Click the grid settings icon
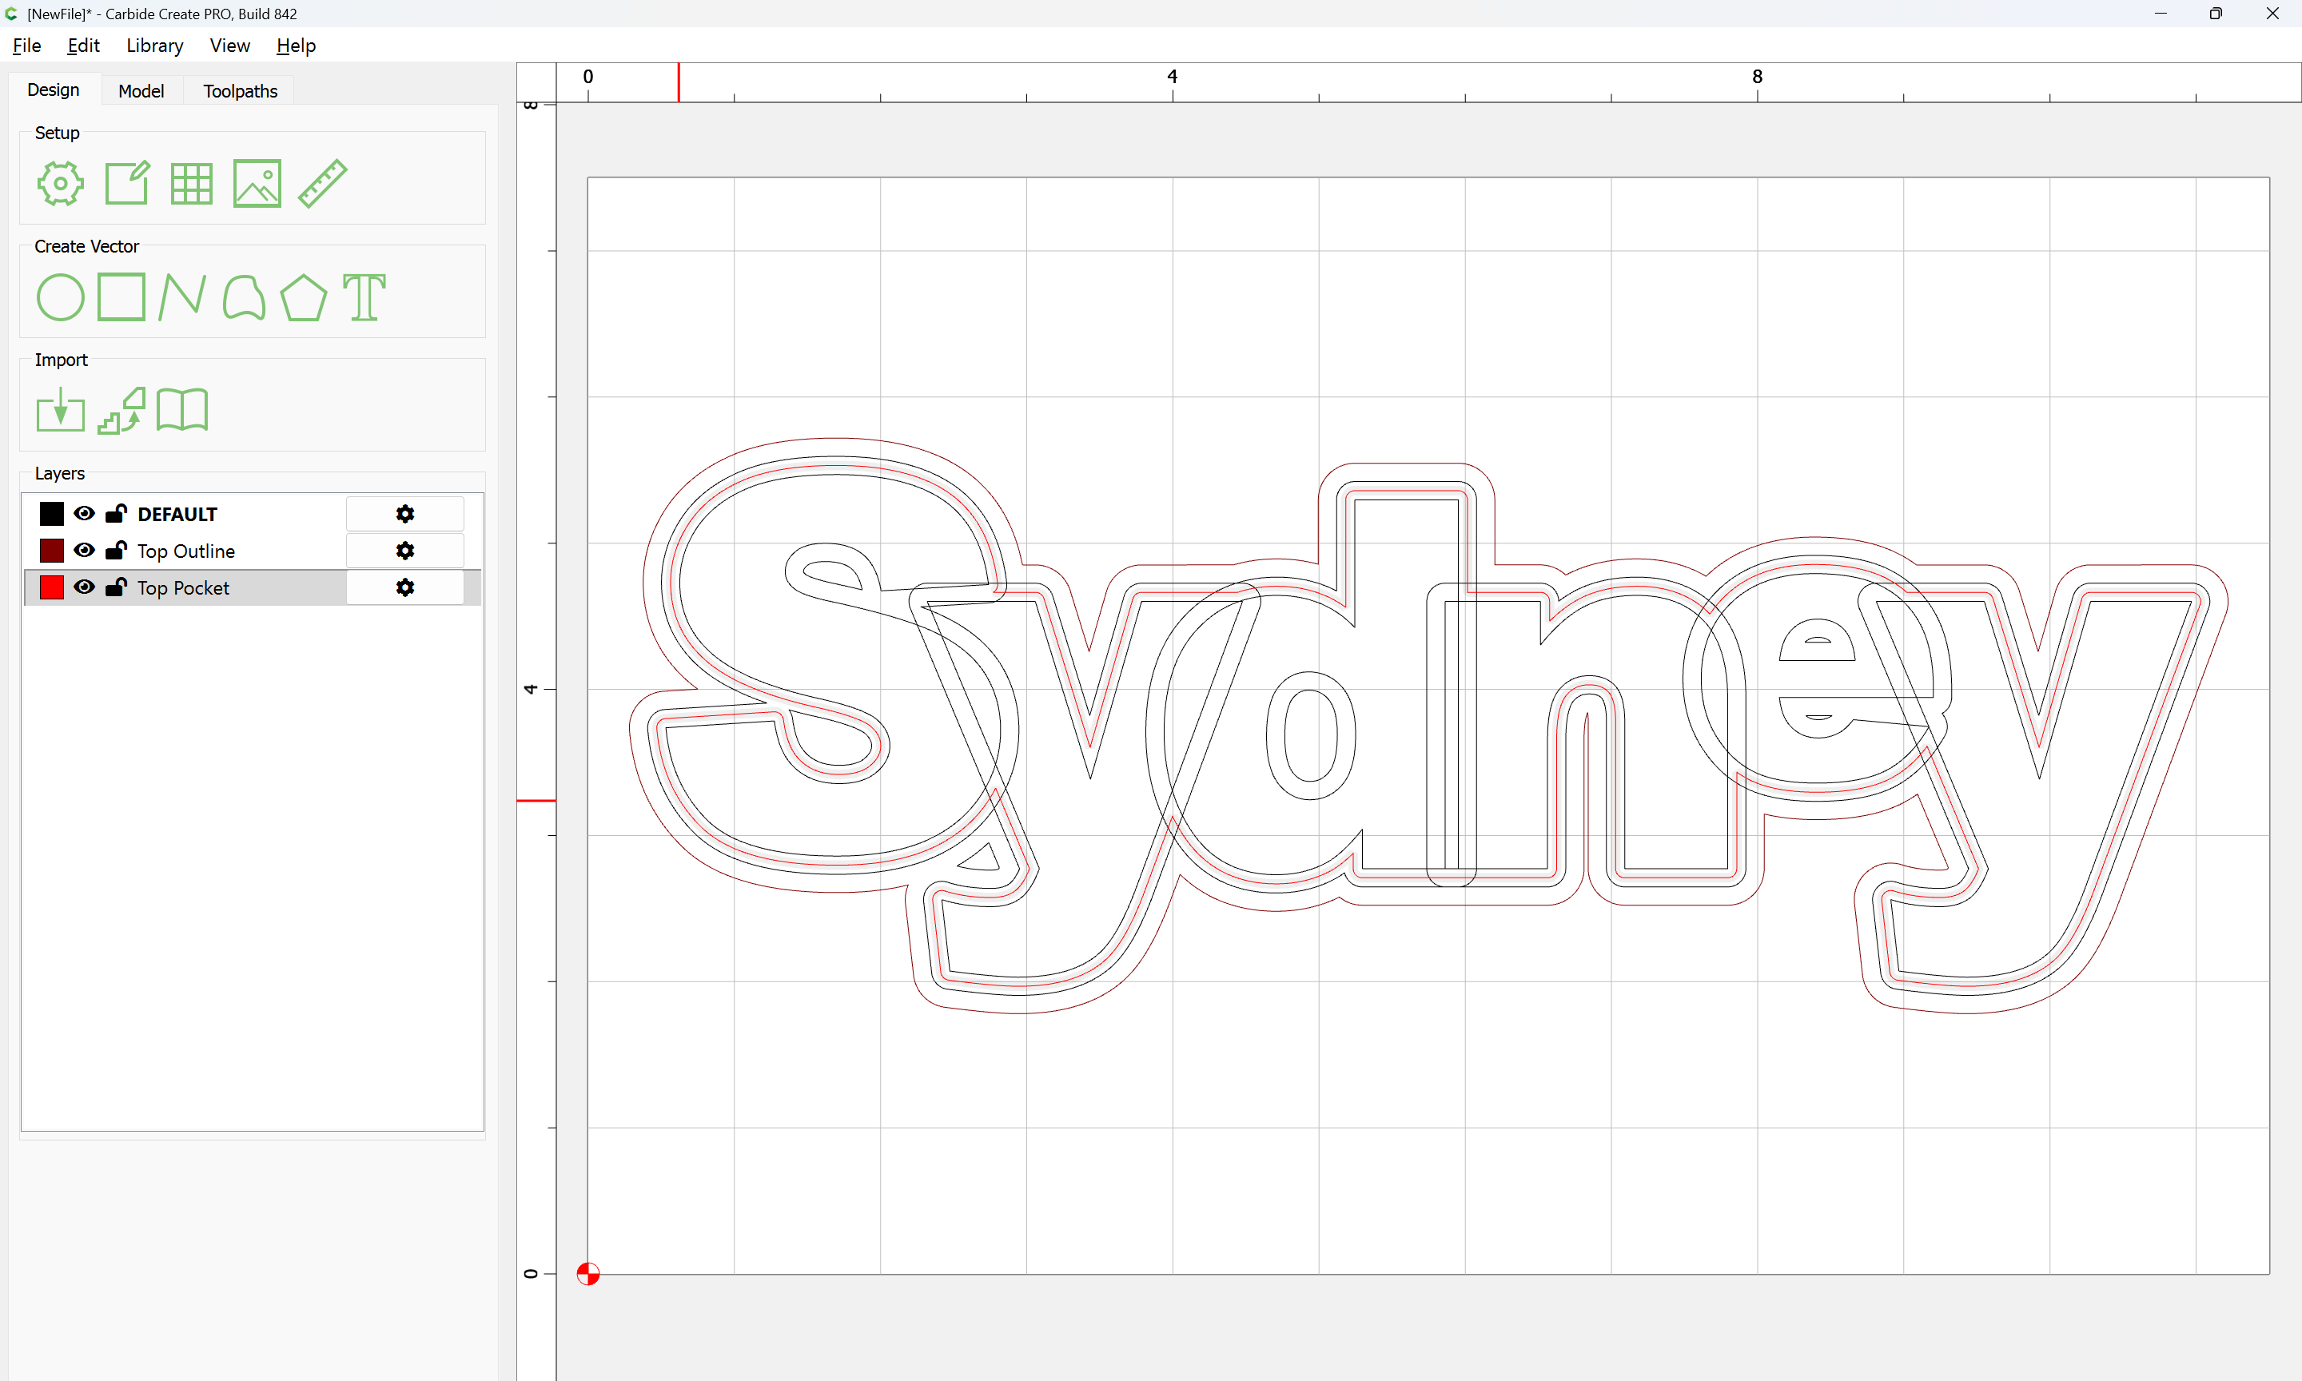Screen dimensions: 2302x1381 pyautogui.click(x=192, y=183)
